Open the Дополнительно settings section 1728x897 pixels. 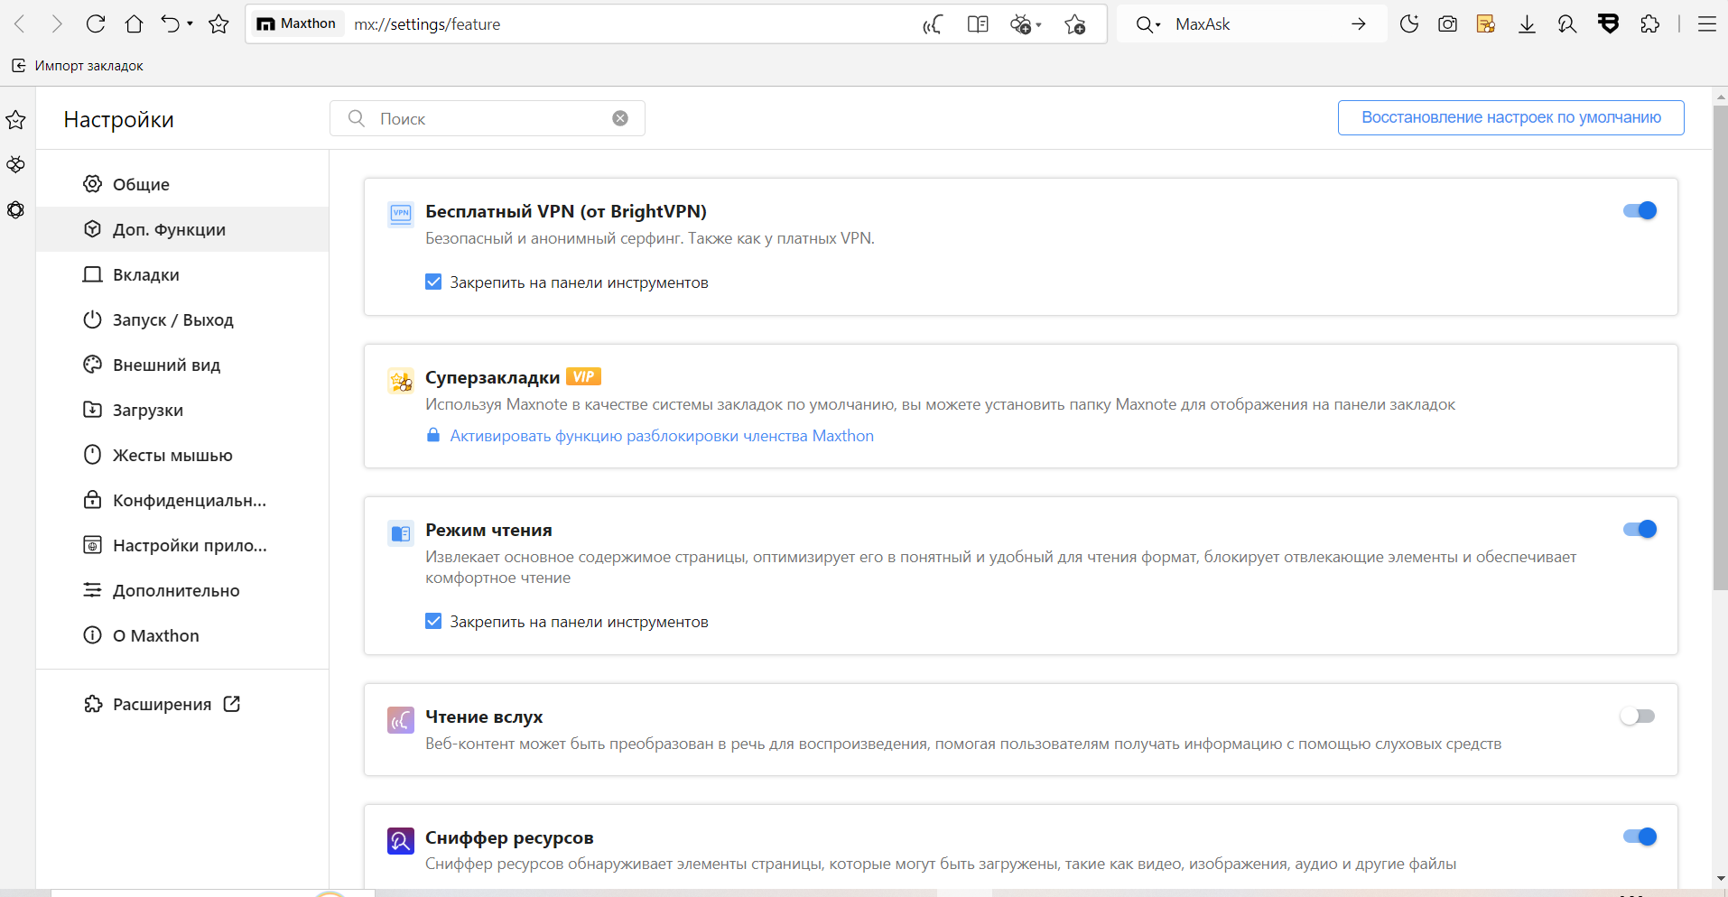click(x=182, y=590)
